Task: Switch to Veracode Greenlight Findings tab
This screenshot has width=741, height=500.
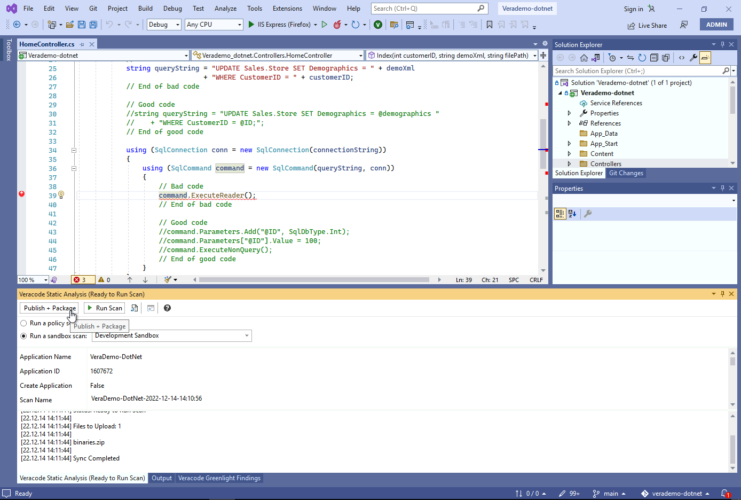Action: (219, 478)
